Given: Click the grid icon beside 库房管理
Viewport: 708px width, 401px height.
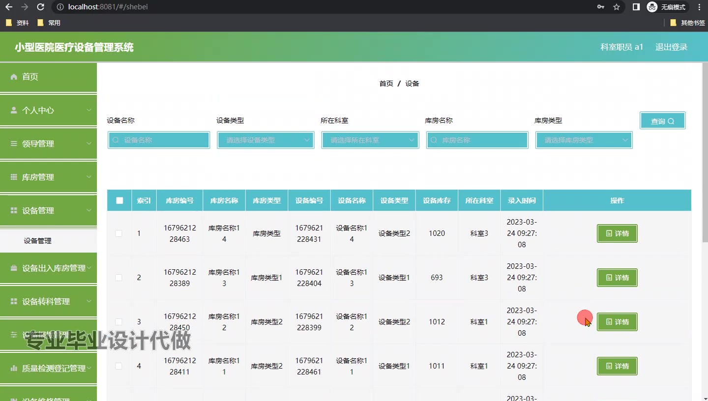Looking at the screenshot, I should pos(14,177).
